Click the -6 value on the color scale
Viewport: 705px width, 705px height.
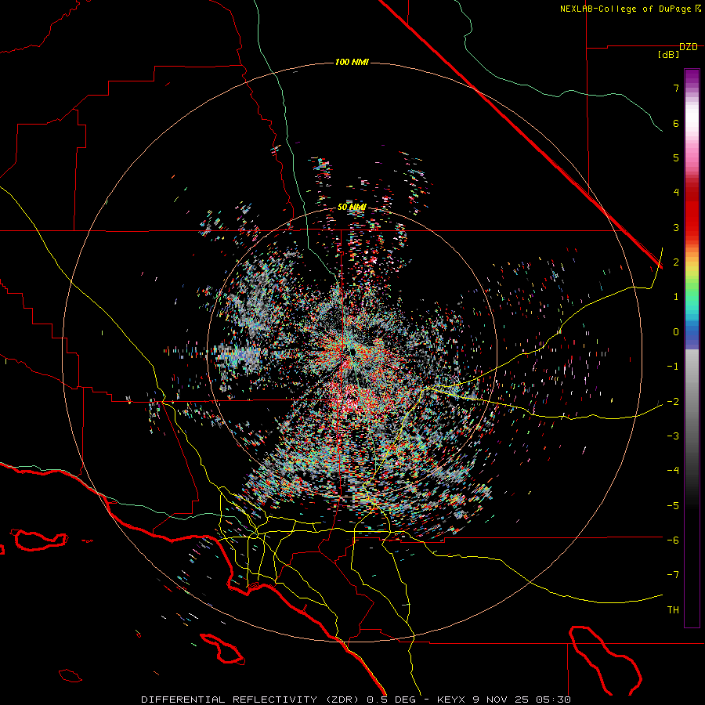(673, 540)
